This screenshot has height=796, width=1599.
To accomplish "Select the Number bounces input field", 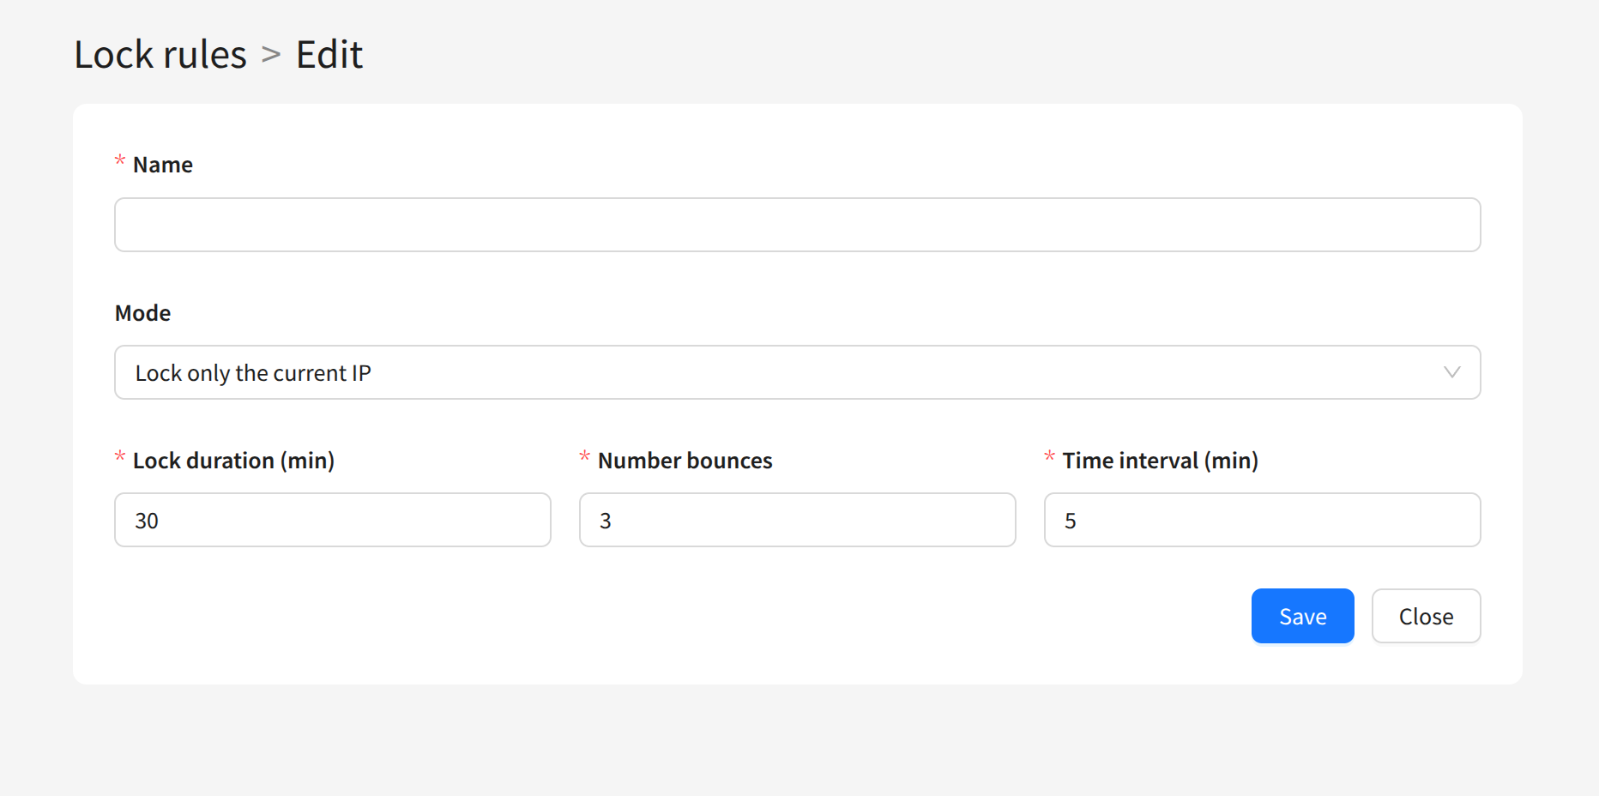I will point(797,520).
